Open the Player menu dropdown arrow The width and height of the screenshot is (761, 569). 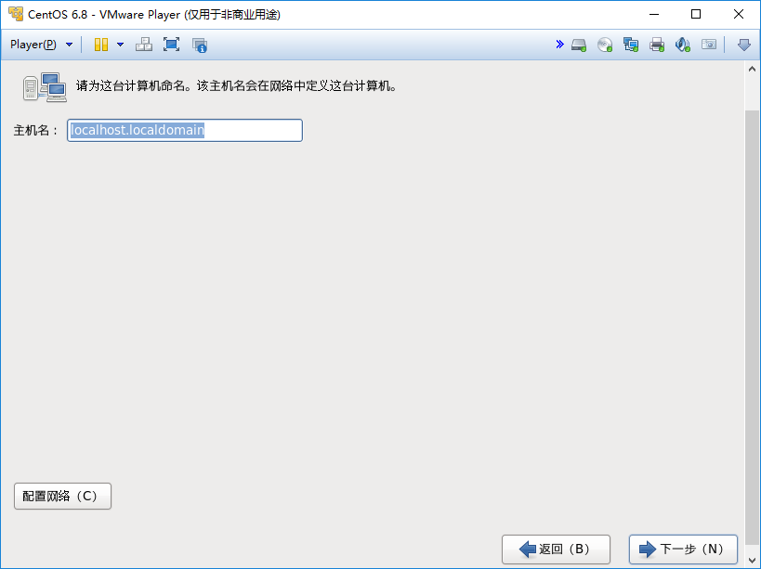coord(68,44)
